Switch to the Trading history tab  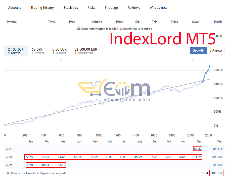tap(42, 8)
